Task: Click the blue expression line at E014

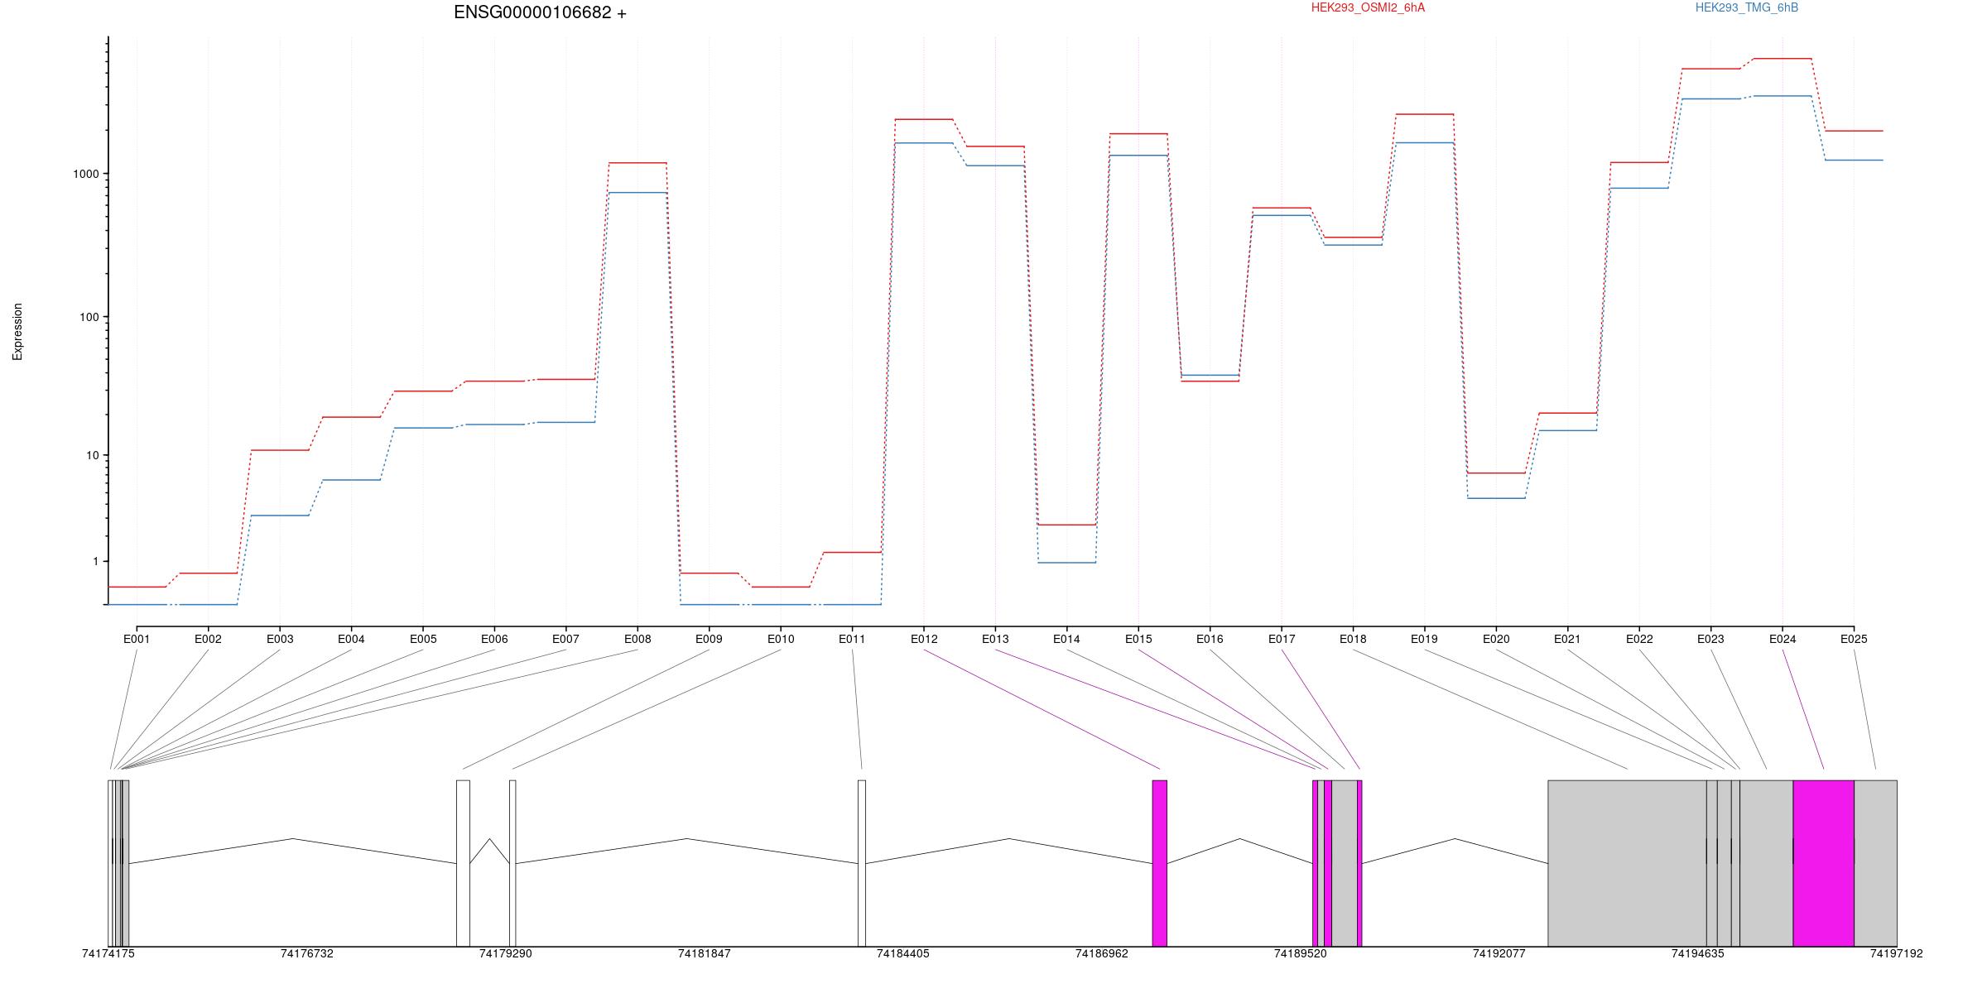Action: (1066, 563)
